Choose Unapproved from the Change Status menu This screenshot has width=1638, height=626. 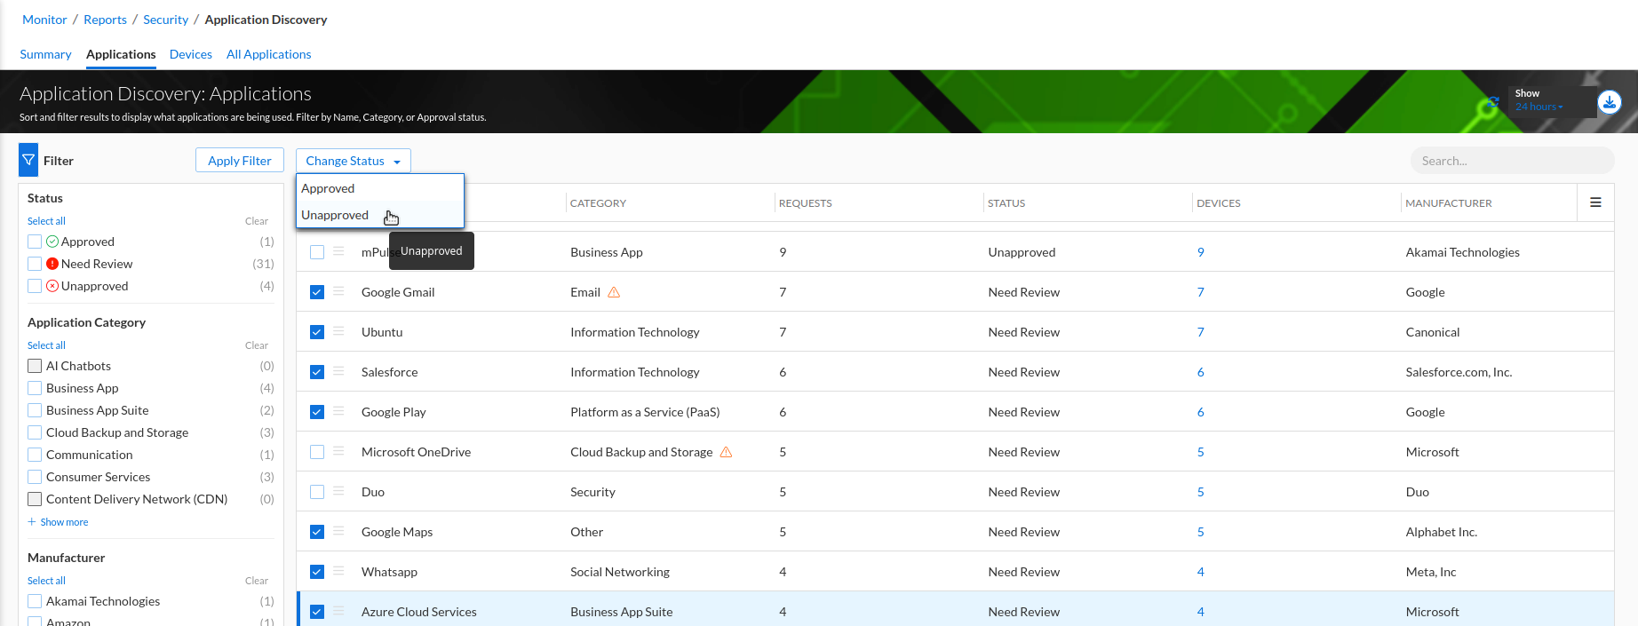[x=335, y=215]
